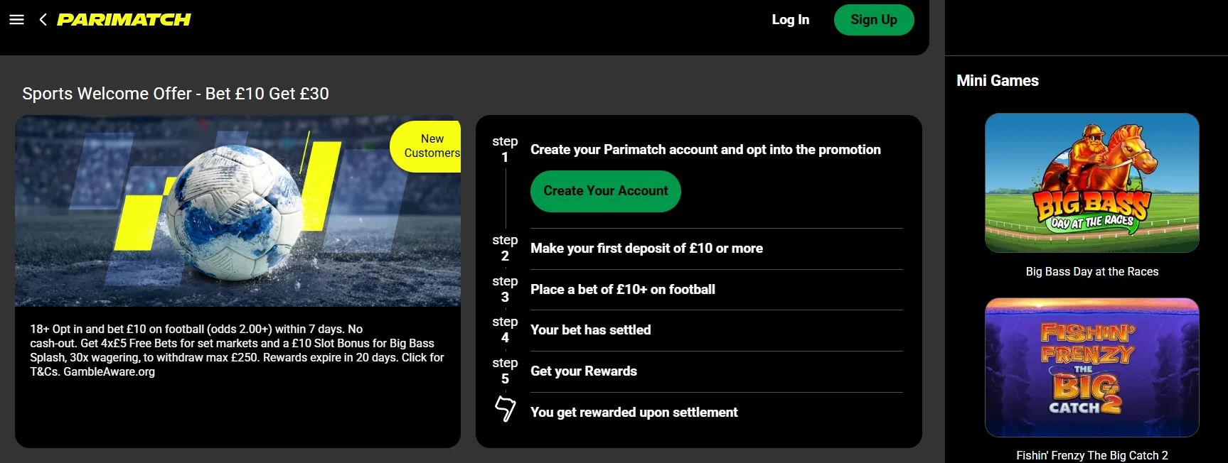Viewport: 1228px width, 463px height.
Task: Click Fishin' Frenzy The Big Catch 2 title
Action: pyautogui.click(x=1091, y=455)
